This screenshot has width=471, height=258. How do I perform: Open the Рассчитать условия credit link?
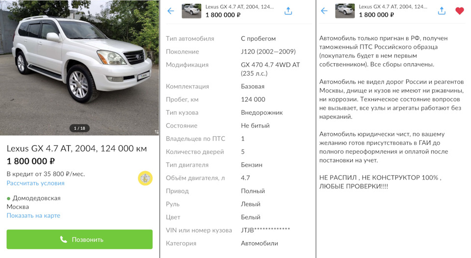click(x=35, y=183)
